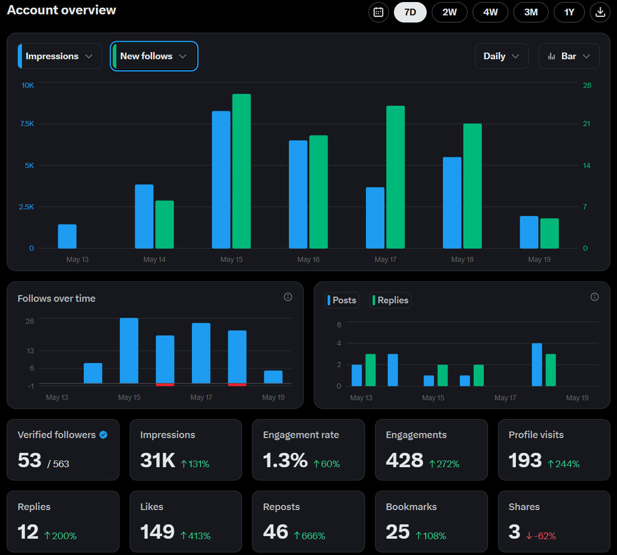Open the Engagements 428 card
Viewport: 617px width, 555px height.
pyautogui.click(x=431, y=450)
